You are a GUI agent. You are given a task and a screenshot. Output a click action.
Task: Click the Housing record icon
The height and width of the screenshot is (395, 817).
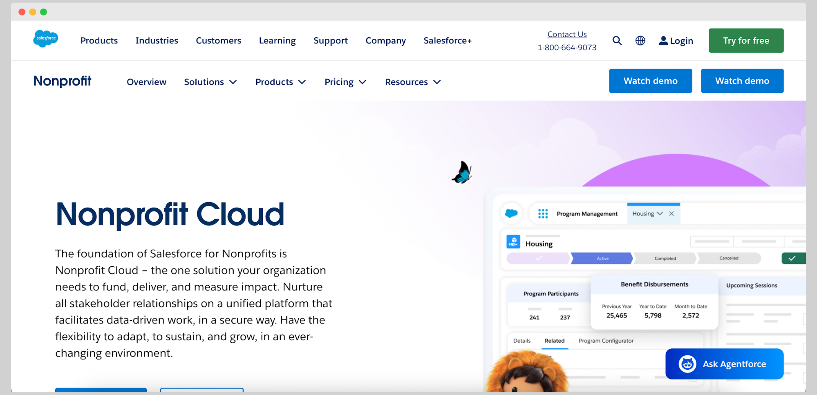513,241
